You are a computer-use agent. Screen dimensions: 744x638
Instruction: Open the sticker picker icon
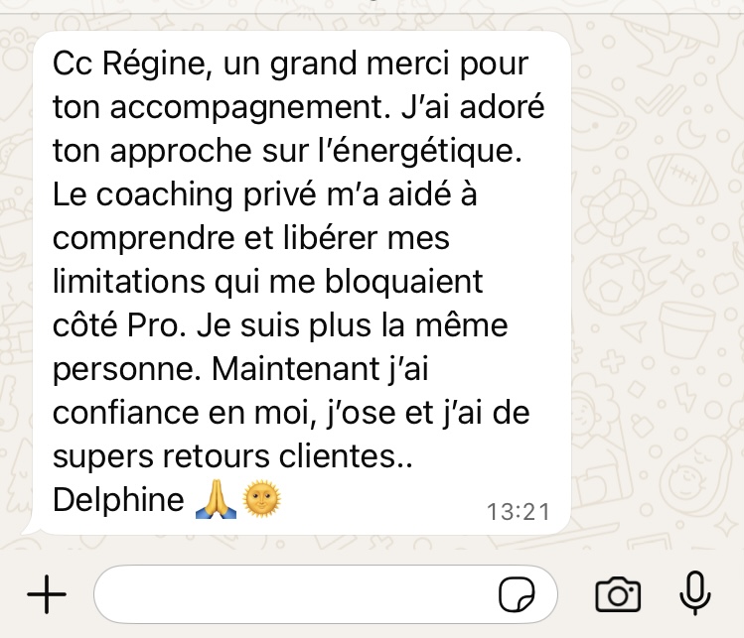(x=517, y=594)
